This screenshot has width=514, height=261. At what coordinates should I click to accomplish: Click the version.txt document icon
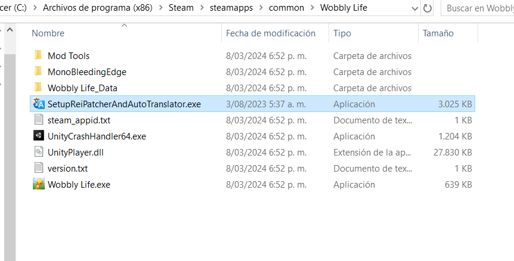pos(39,168)
